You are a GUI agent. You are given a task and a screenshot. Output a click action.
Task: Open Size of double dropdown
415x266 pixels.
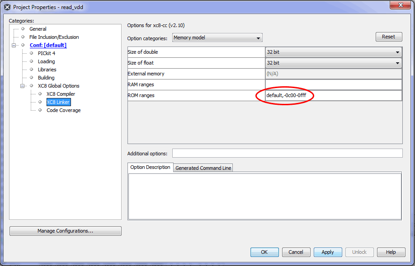[x=334, y=52]
